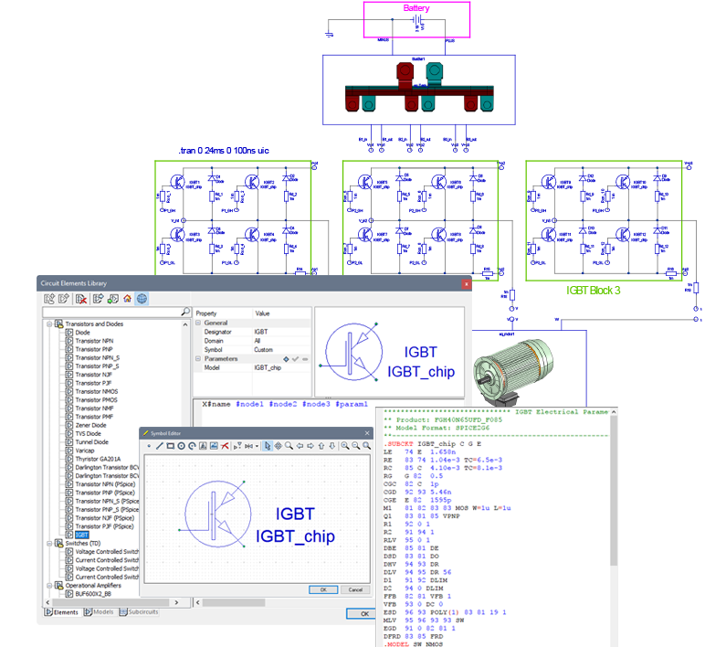Click the zoom fit icon in Symbol Editor
726x647 pixels.
366,446
